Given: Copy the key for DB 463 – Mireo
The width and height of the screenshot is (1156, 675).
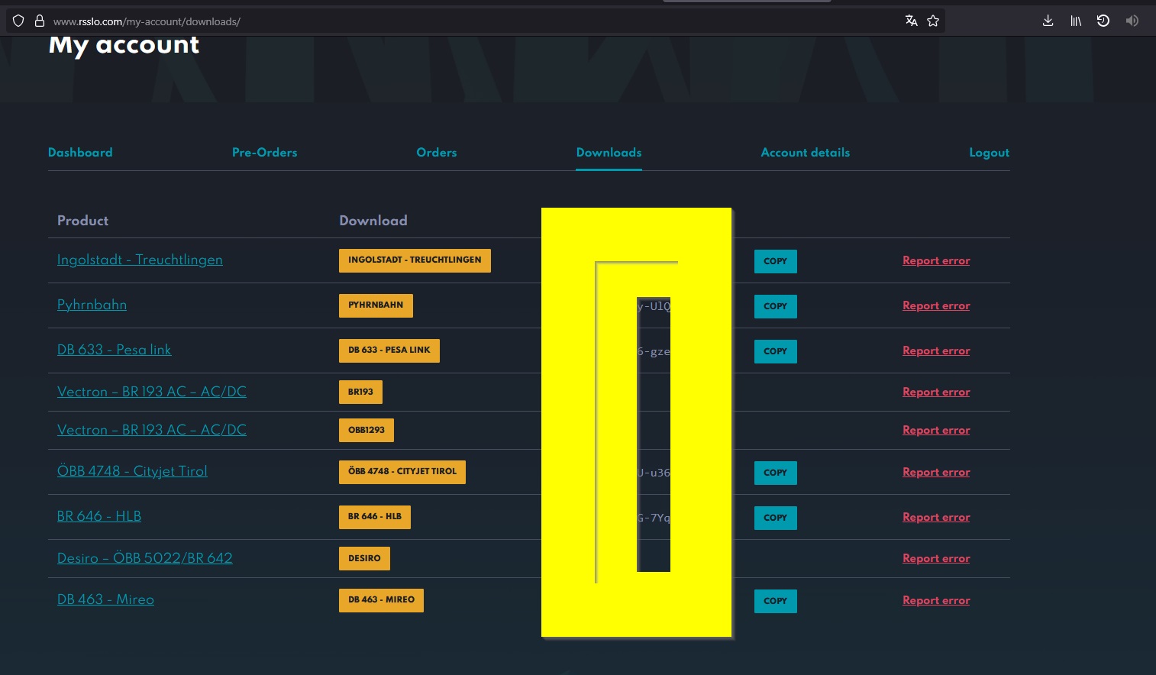Looking at the screenshot, I should point(775,601).
